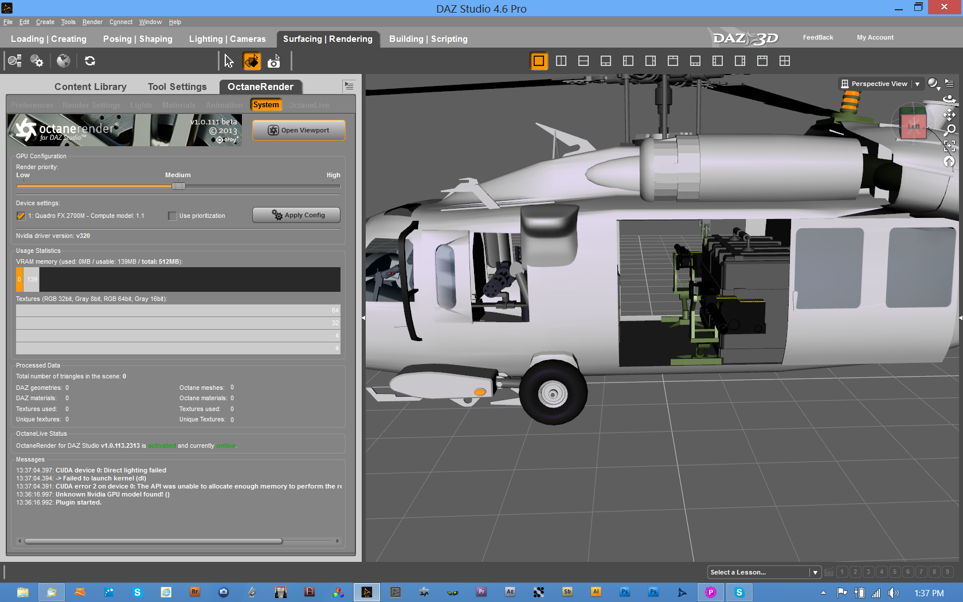Switch to the Posing | Shaping activity tab
The image size is (963, 602).
[x=138, y=39]
